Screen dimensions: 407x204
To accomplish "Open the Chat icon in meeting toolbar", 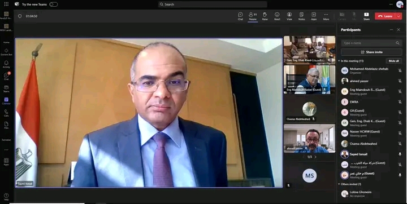I will (240, 16).
